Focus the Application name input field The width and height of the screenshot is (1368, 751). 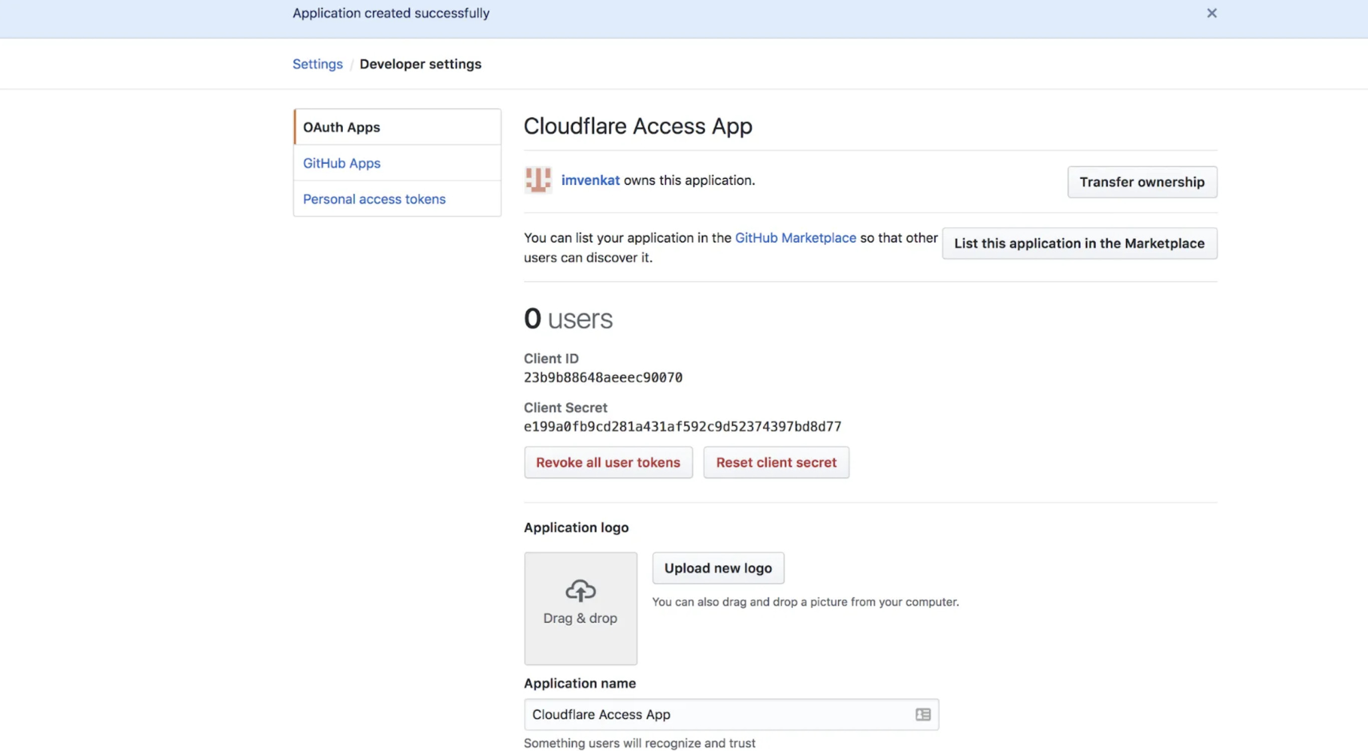click(x=731, y=714)
